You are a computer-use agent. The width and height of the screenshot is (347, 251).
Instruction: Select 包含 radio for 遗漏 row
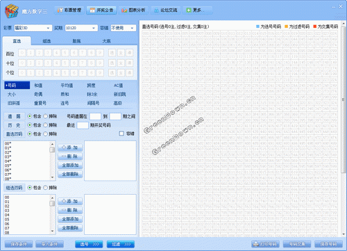30,116
